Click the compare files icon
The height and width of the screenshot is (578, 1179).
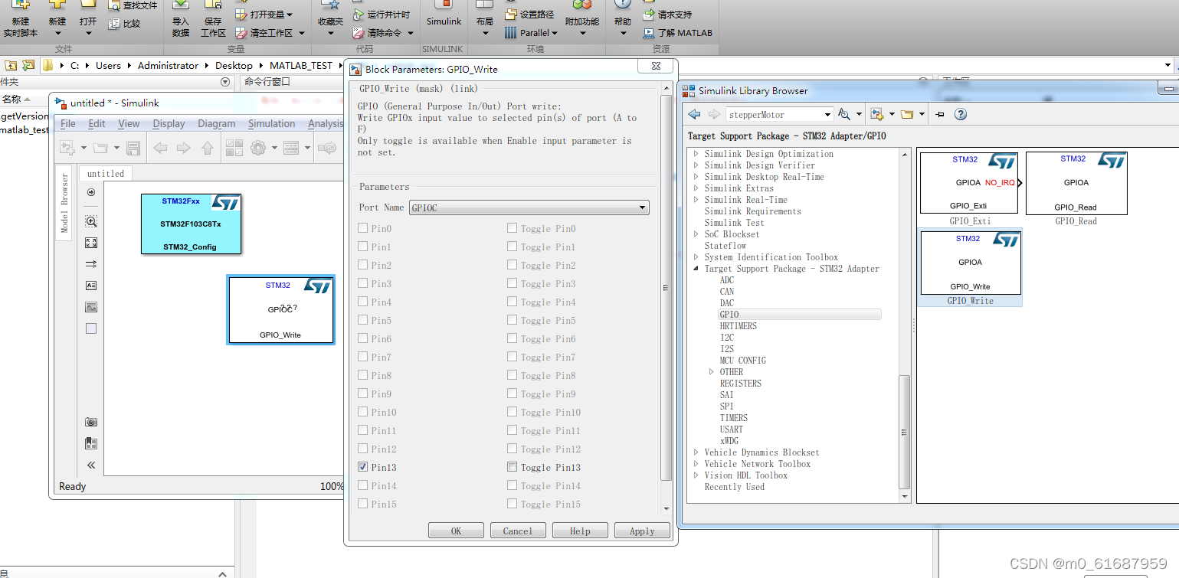(115, 24)
